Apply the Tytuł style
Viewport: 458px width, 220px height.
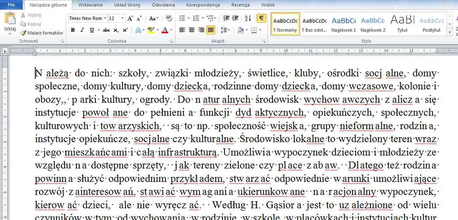point(402,24)
